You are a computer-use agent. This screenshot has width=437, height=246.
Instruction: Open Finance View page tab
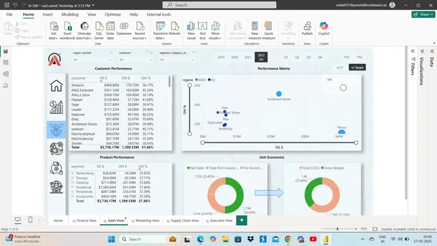(84, 220)
